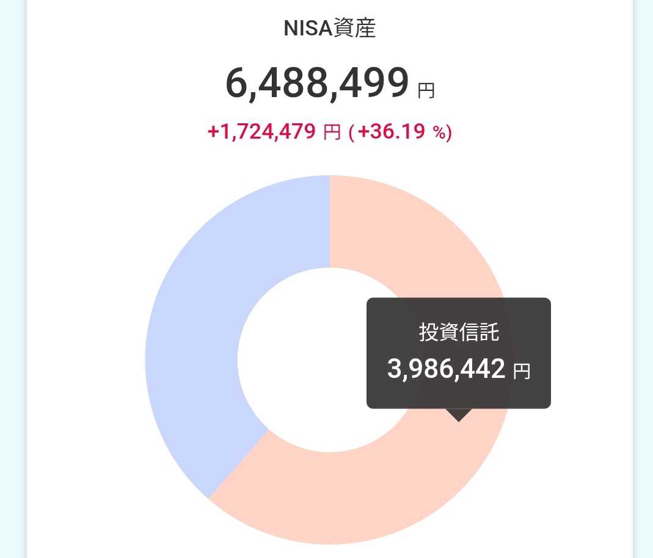This screenshot has height=558, width=653.
Task: Click the light blue right page margin
Action: (643, 275)
